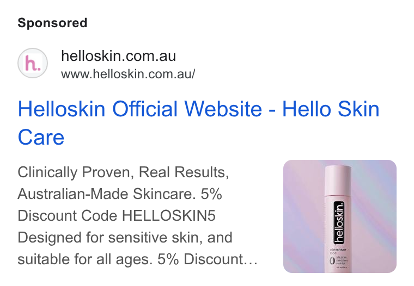Click the 'Sponsored' label
This screenshot has height=286, width=414.
[52, 23]
